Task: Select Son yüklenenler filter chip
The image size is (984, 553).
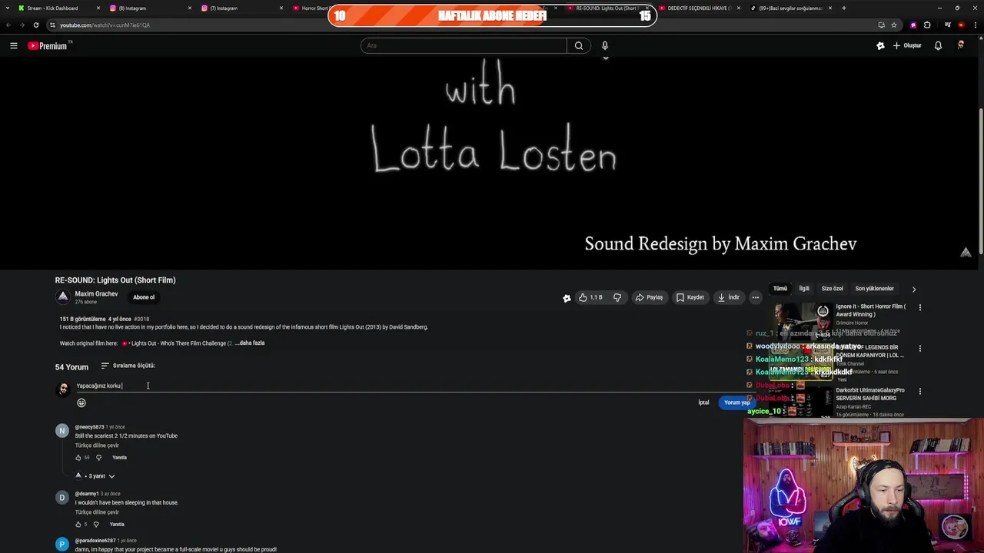Action: (x=875, y=289)
